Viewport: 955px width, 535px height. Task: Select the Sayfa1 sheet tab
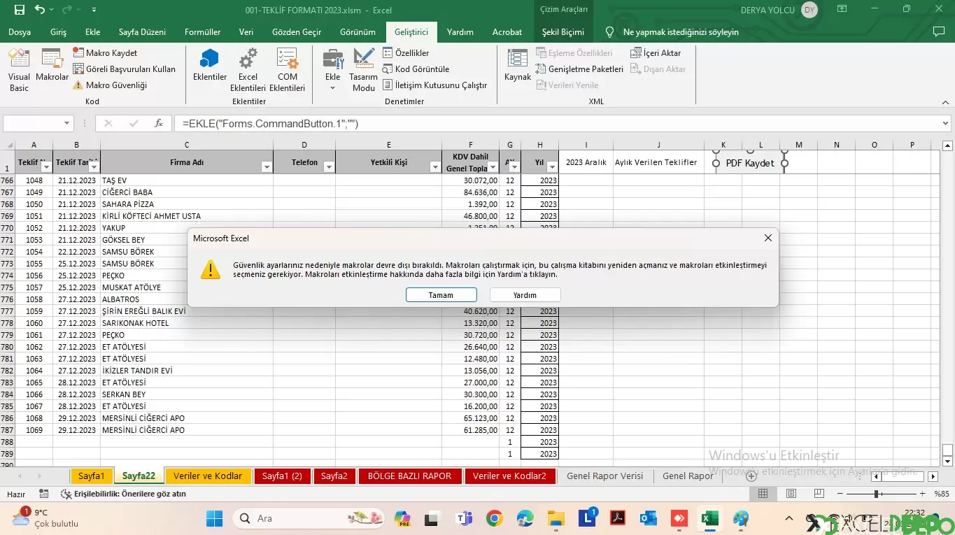coord(91,476)
